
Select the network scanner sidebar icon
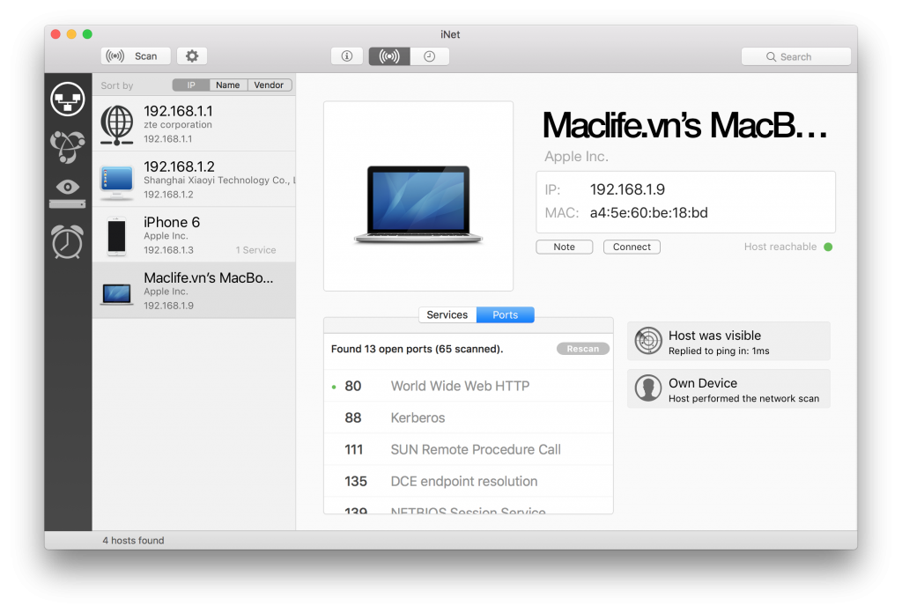tap(67, 99)
